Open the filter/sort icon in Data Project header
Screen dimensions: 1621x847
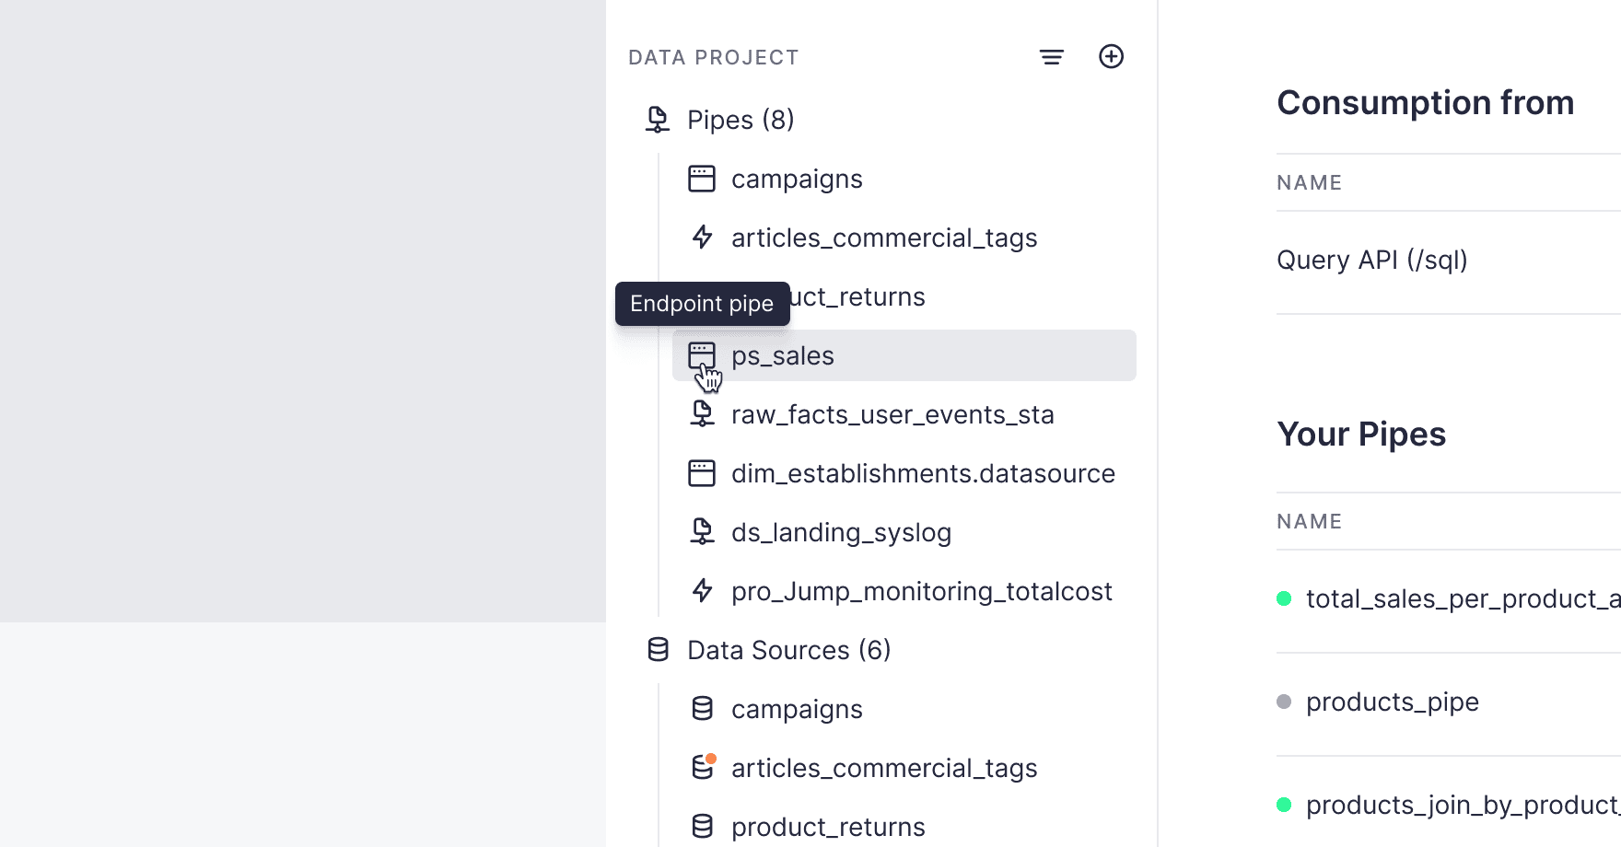click(x=1052, y=57)
